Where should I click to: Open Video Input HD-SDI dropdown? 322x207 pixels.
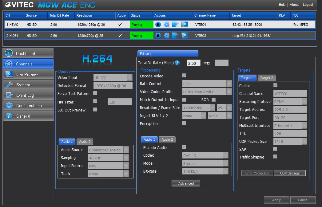pyautogui.click(x=113, y=77)
